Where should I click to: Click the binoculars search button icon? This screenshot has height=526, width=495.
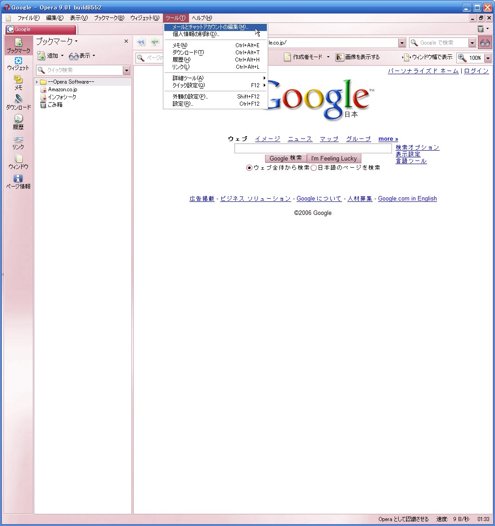tap(485, 43)
